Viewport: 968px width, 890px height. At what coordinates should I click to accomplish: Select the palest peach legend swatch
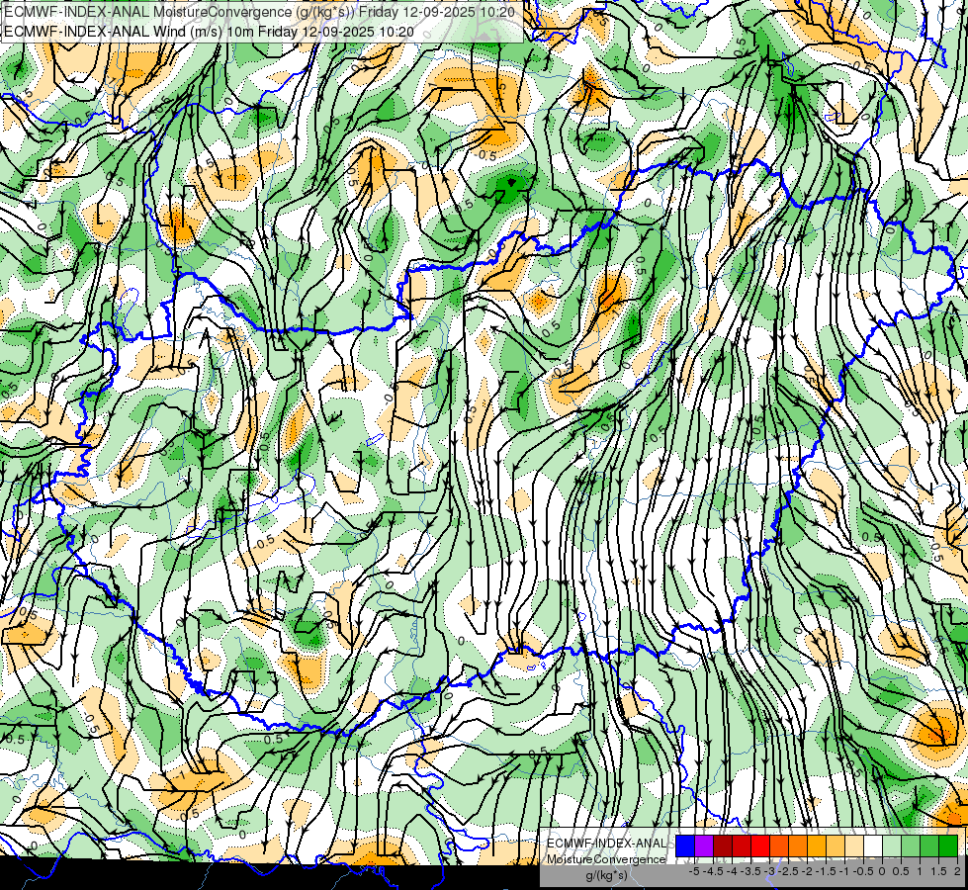point(854,845)
